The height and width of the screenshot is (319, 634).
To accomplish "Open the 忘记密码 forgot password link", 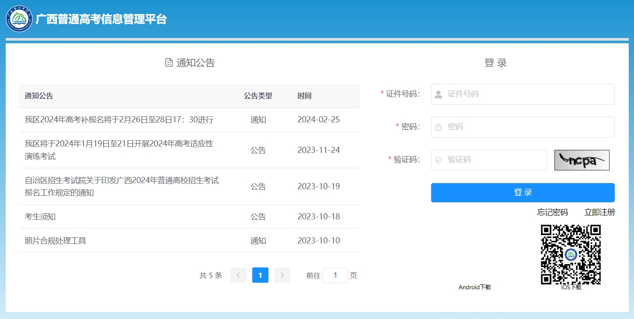I will pos(552,212).
